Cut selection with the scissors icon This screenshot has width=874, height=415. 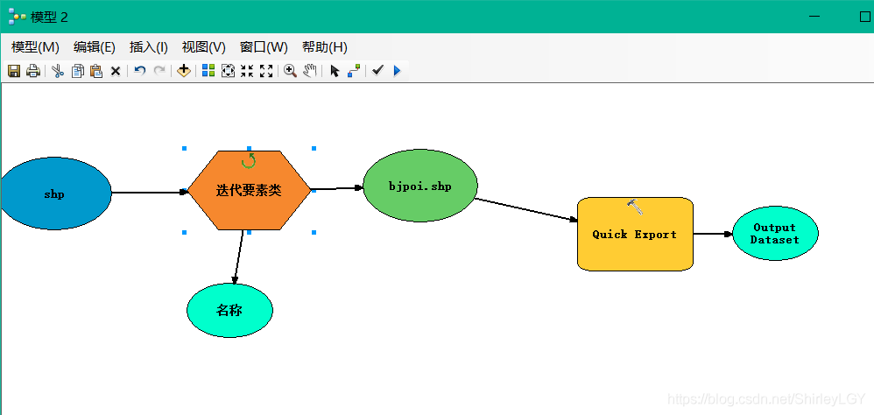coord(58,71)
